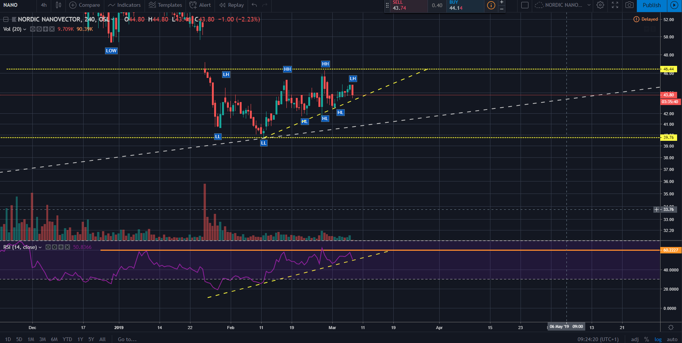The image size is (682, 343).
Task: Open chart settings gear in top toolbar
Action: [x=600, y=5]
